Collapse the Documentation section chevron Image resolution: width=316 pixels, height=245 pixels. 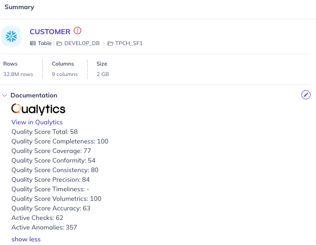tap(5, 96)
